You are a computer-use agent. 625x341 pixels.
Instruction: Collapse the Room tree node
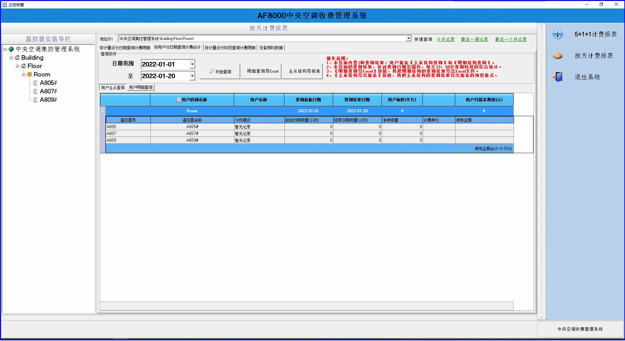tap(23, 75)
